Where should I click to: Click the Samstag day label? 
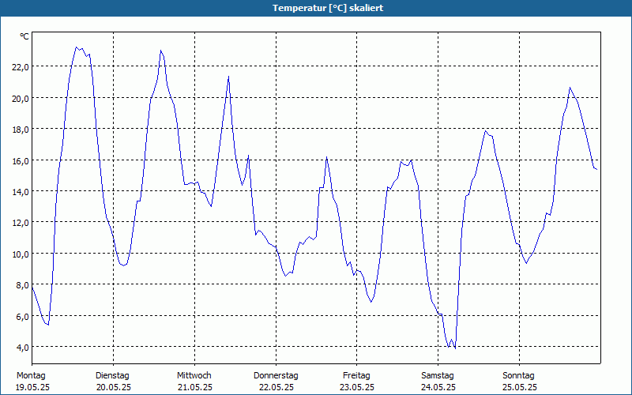point(438,376)
